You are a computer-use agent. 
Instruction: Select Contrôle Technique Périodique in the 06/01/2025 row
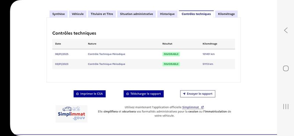(x=107, y=54)
